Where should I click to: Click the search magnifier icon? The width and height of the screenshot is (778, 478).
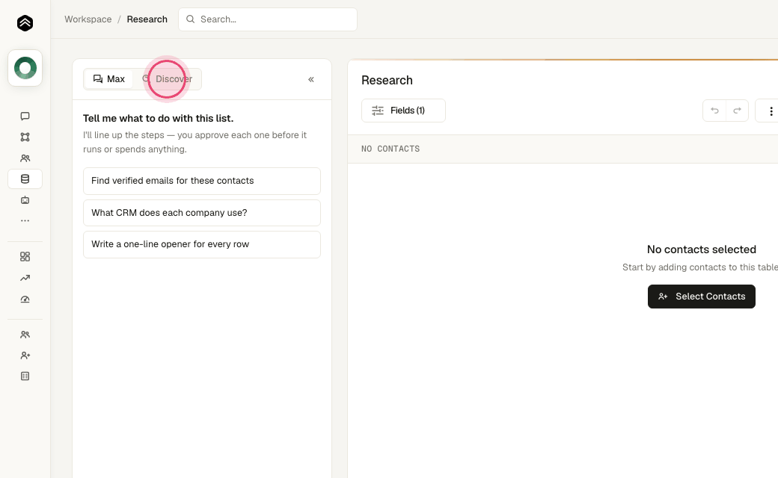[x=190, y=19]
